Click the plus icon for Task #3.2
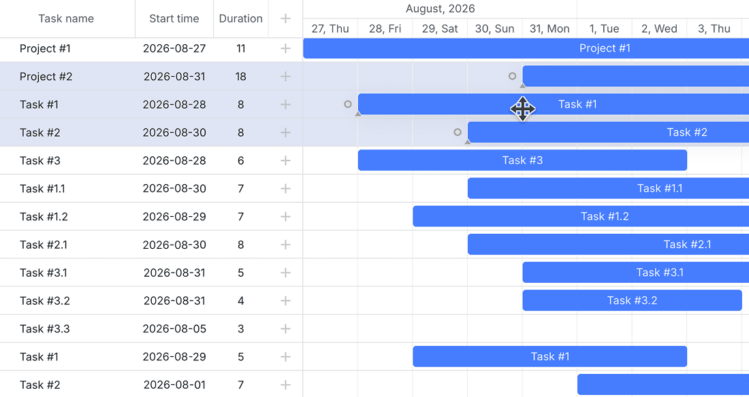The height and width of the screenshot is (397, 749). tap(285, 300)
